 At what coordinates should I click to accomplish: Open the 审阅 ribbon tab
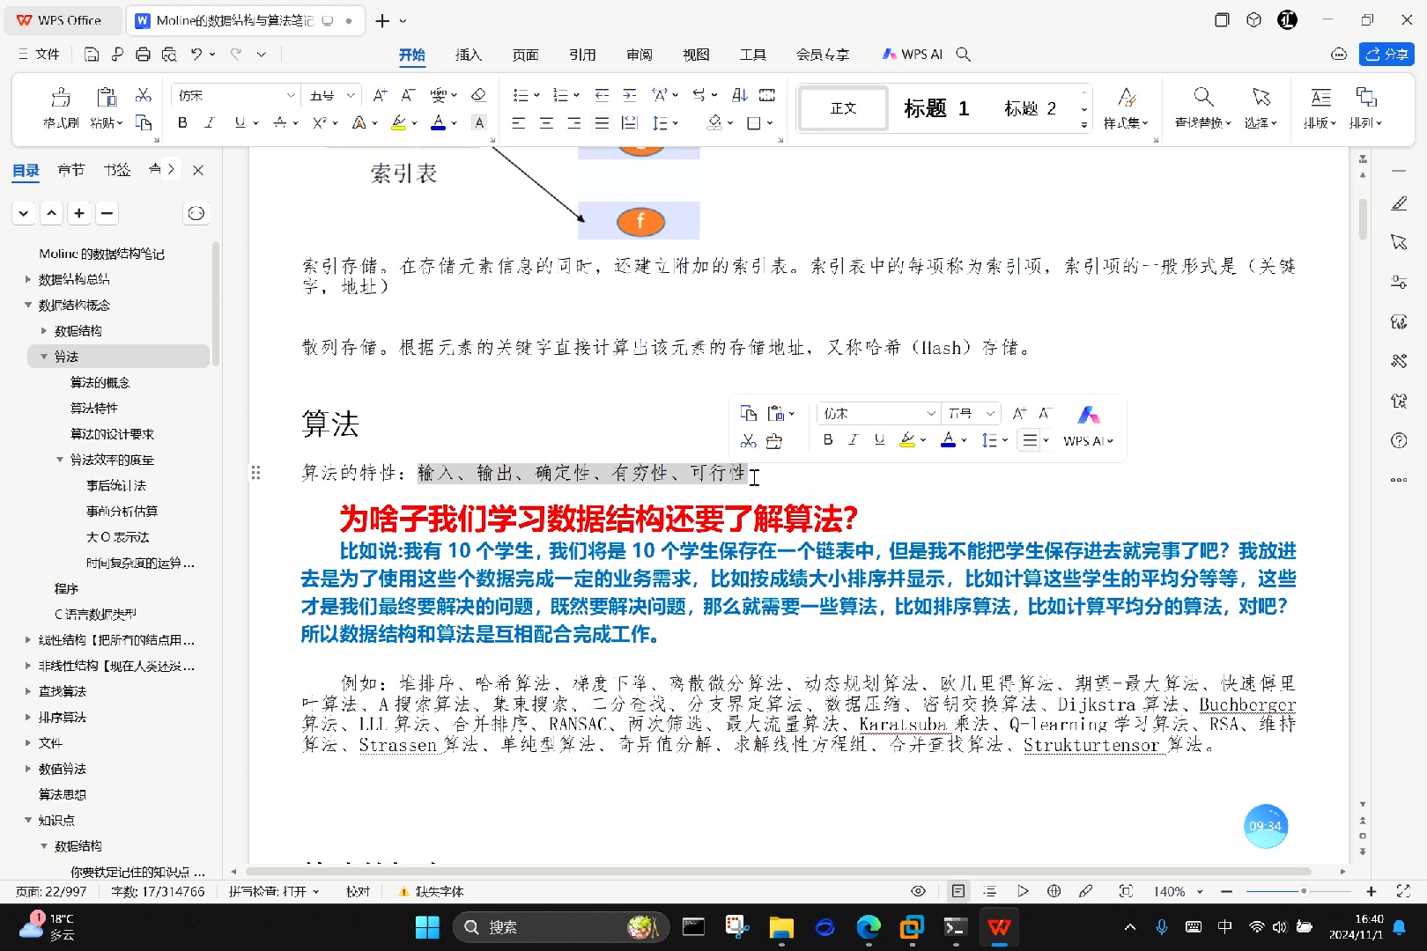coord(640,55)
